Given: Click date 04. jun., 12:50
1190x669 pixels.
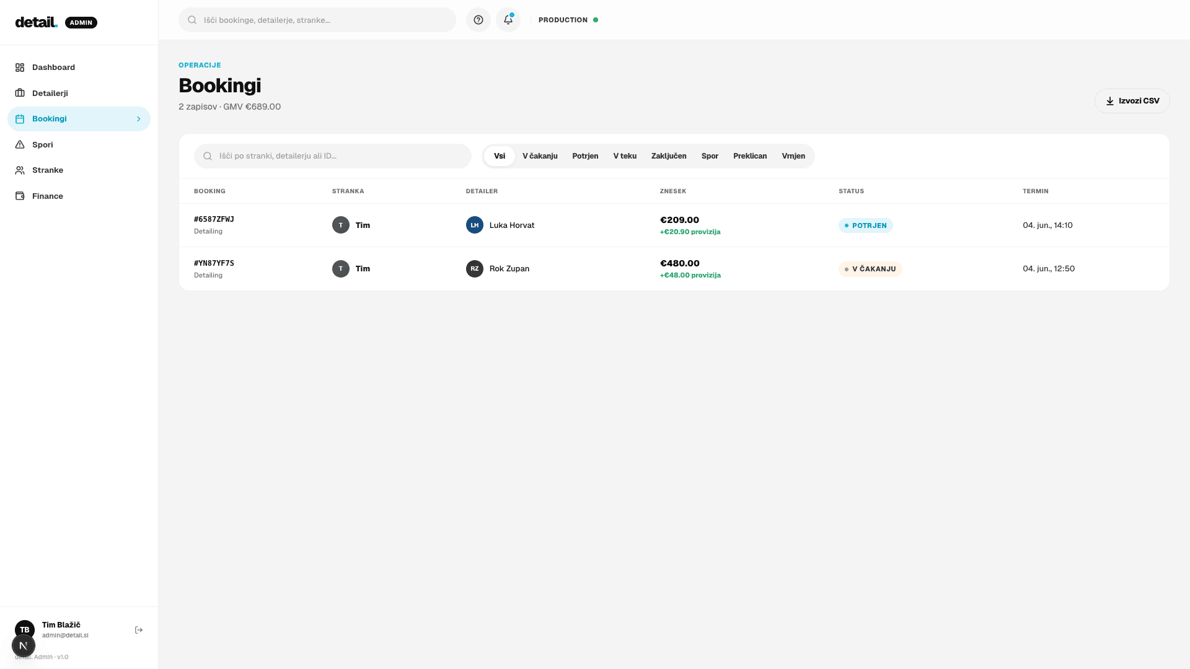Looking at the screenshot, I should coord(1049,268).
